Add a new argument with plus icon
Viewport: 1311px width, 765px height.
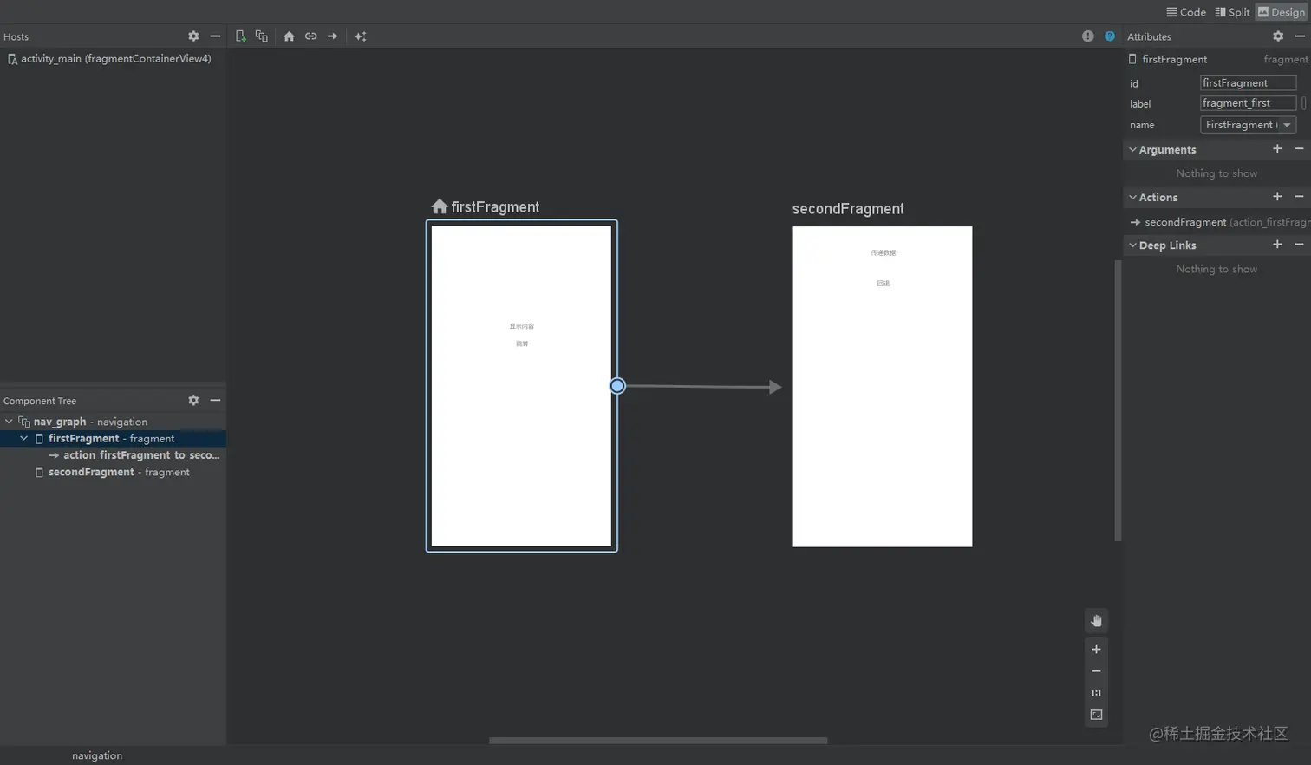(x=1277, y=149)
